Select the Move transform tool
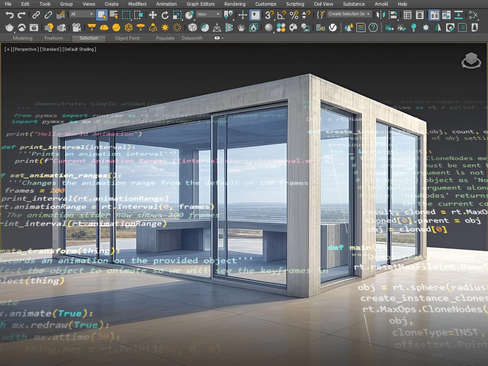Viewport: 488px width, 366px height. point(152,15)
